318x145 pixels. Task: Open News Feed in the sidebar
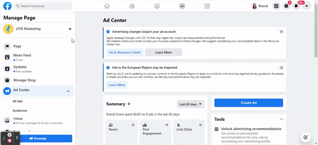[x=38, y=57]
